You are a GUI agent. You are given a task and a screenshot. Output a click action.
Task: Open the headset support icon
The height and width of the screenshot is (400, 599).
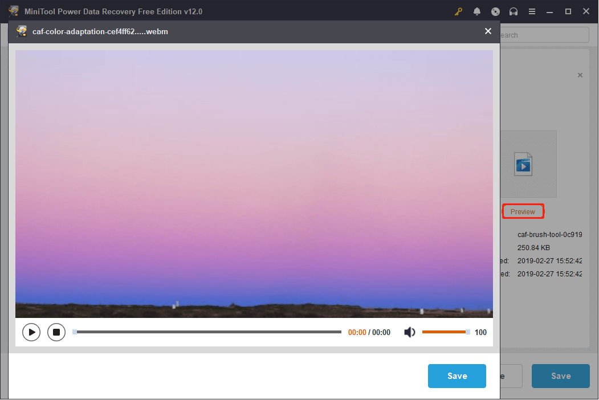tap(514, 11)
